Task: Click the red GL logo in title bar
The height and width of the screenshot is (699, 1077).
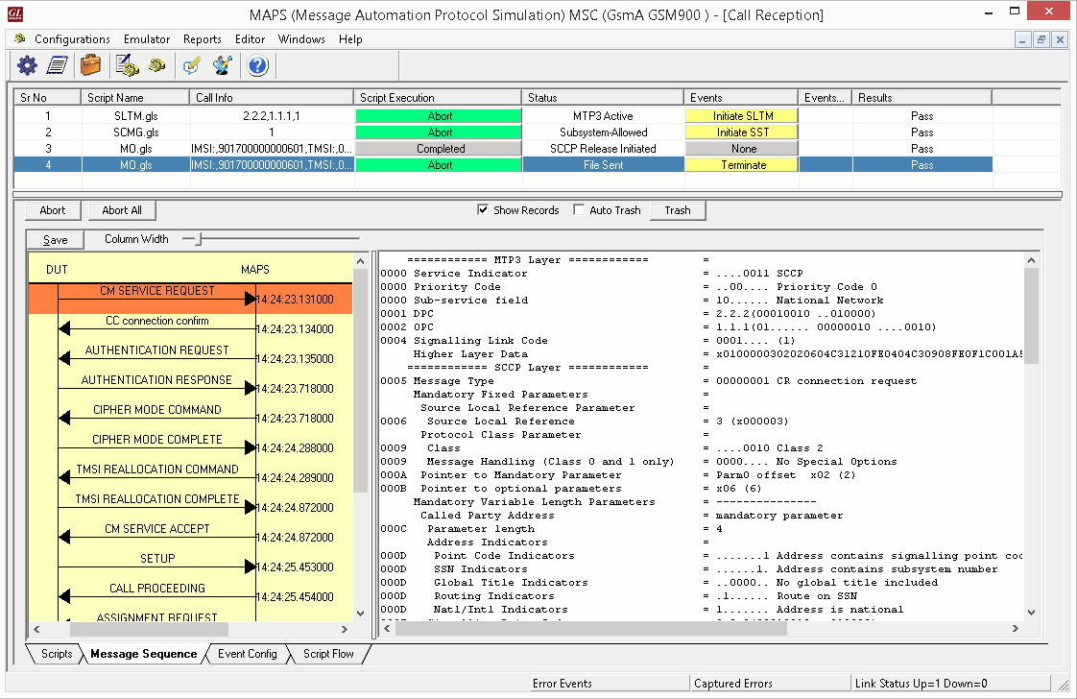Action: tap(14, 14)
